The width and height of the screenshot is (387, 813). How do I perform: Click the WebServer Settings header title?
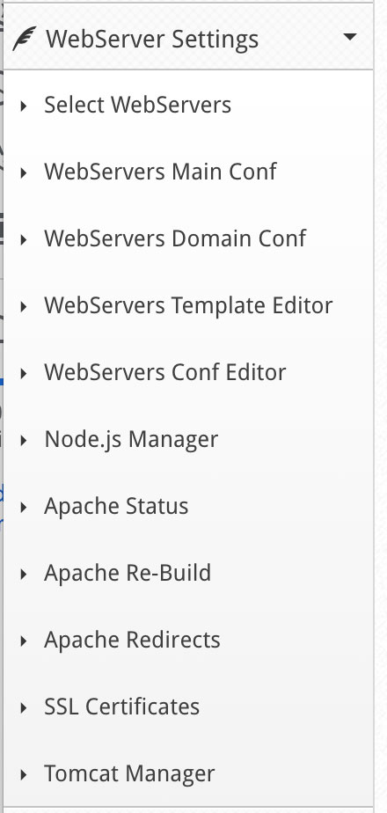click(152, 40)
